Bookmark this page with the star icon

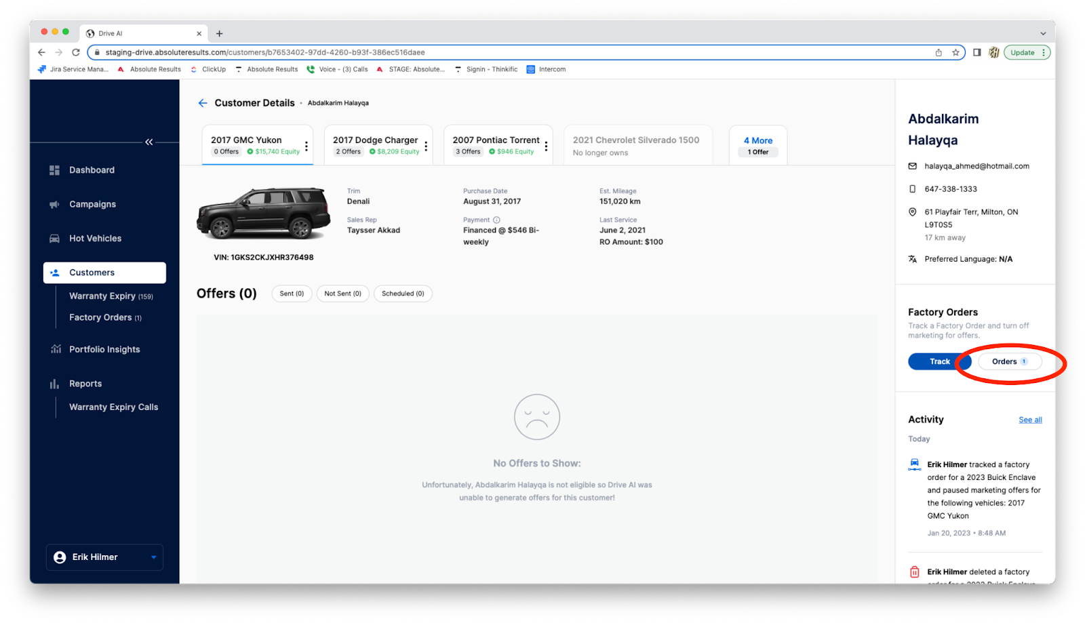[x=955, y=52]
